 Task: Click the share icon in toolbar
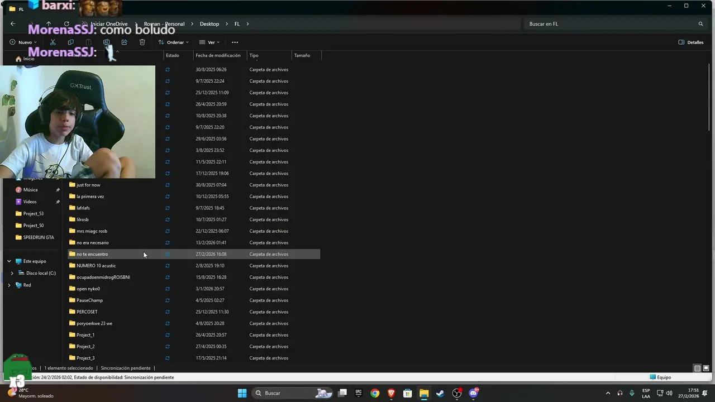click(124, 42)
